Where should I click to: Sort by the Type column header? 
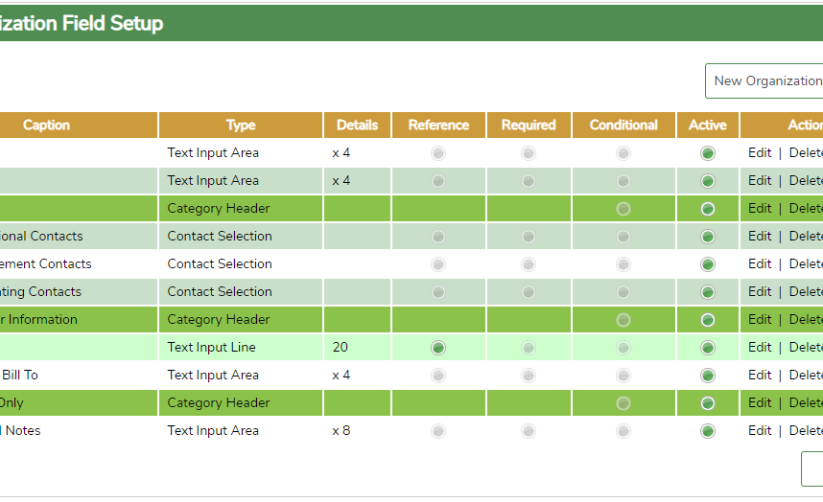click(241, 125)
